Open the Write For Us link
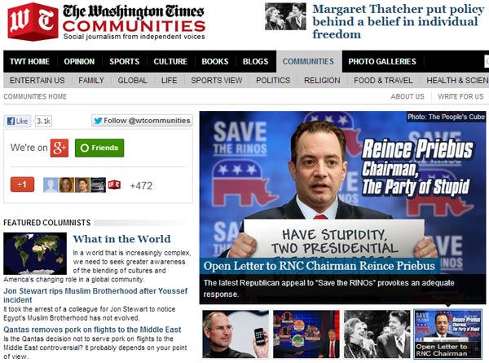The image size is (489, 363). coord(460,96)
